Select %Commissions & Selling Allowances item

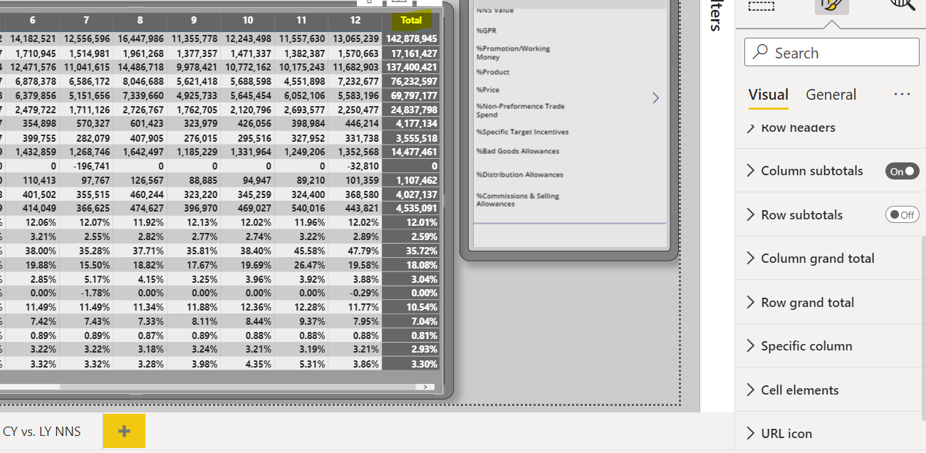[517, 199]
